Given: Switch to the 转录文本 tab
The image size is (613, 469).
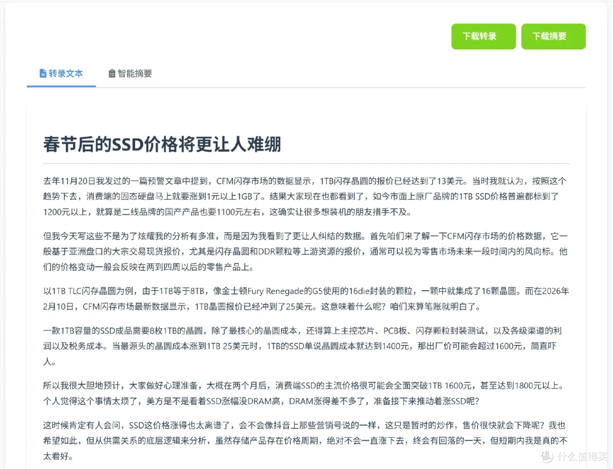Looking at the screenshot, I should coord(61,74).
